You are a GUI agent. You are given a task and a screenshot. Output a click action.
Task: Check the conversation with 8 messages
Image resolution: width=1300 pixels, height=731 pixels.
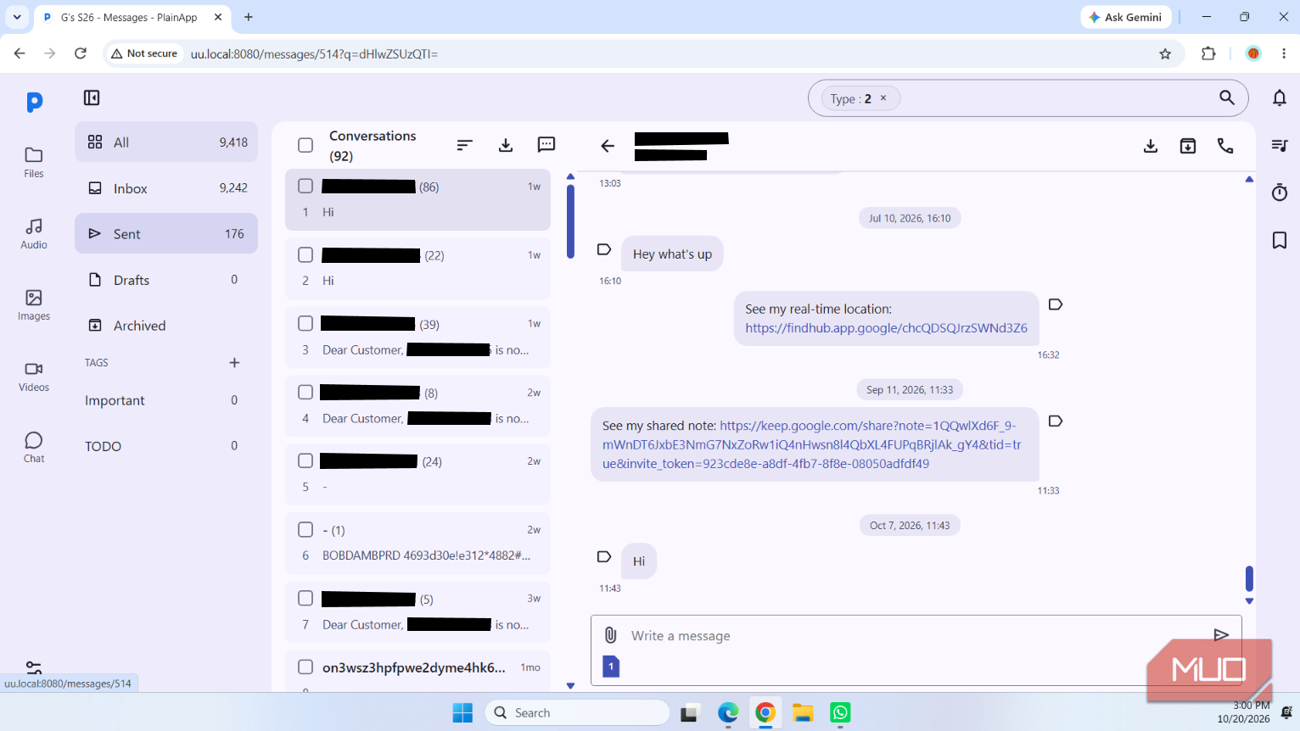[305, 392]
